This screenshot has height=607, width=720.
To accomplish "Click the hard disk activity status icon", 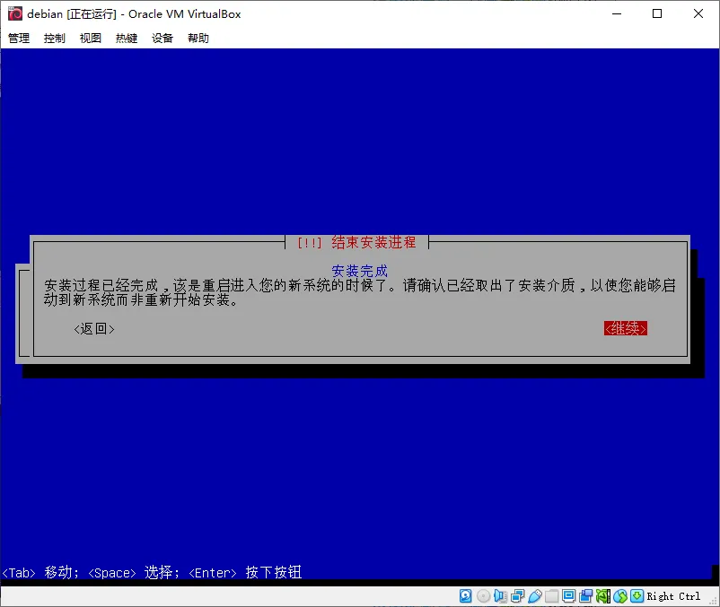I will [x=465, y=596].
